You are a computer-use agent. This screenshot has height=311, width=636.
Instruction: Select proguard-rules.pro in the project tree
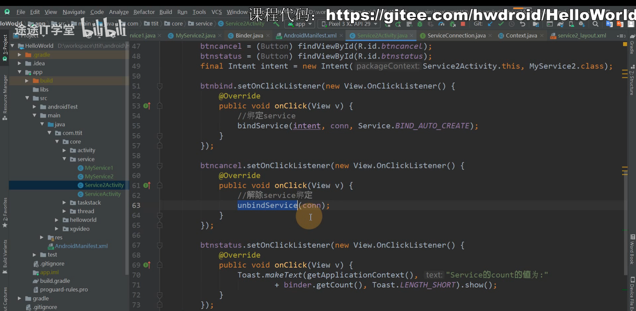pos(64,290)
